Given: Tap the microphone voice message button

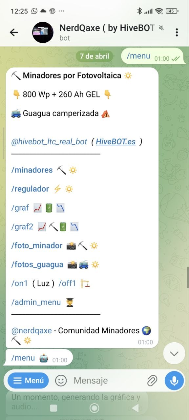Looking at the screenshot, I should (x=174, y=381).
